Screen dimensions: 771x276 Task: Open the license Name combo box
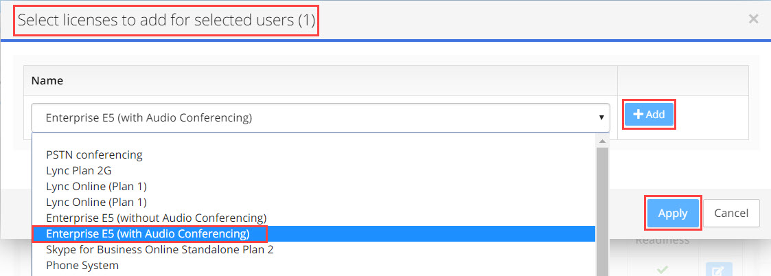[321, 117]
